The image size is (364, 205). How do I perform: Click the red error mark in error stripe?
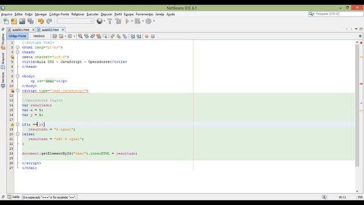pos(361,84)
